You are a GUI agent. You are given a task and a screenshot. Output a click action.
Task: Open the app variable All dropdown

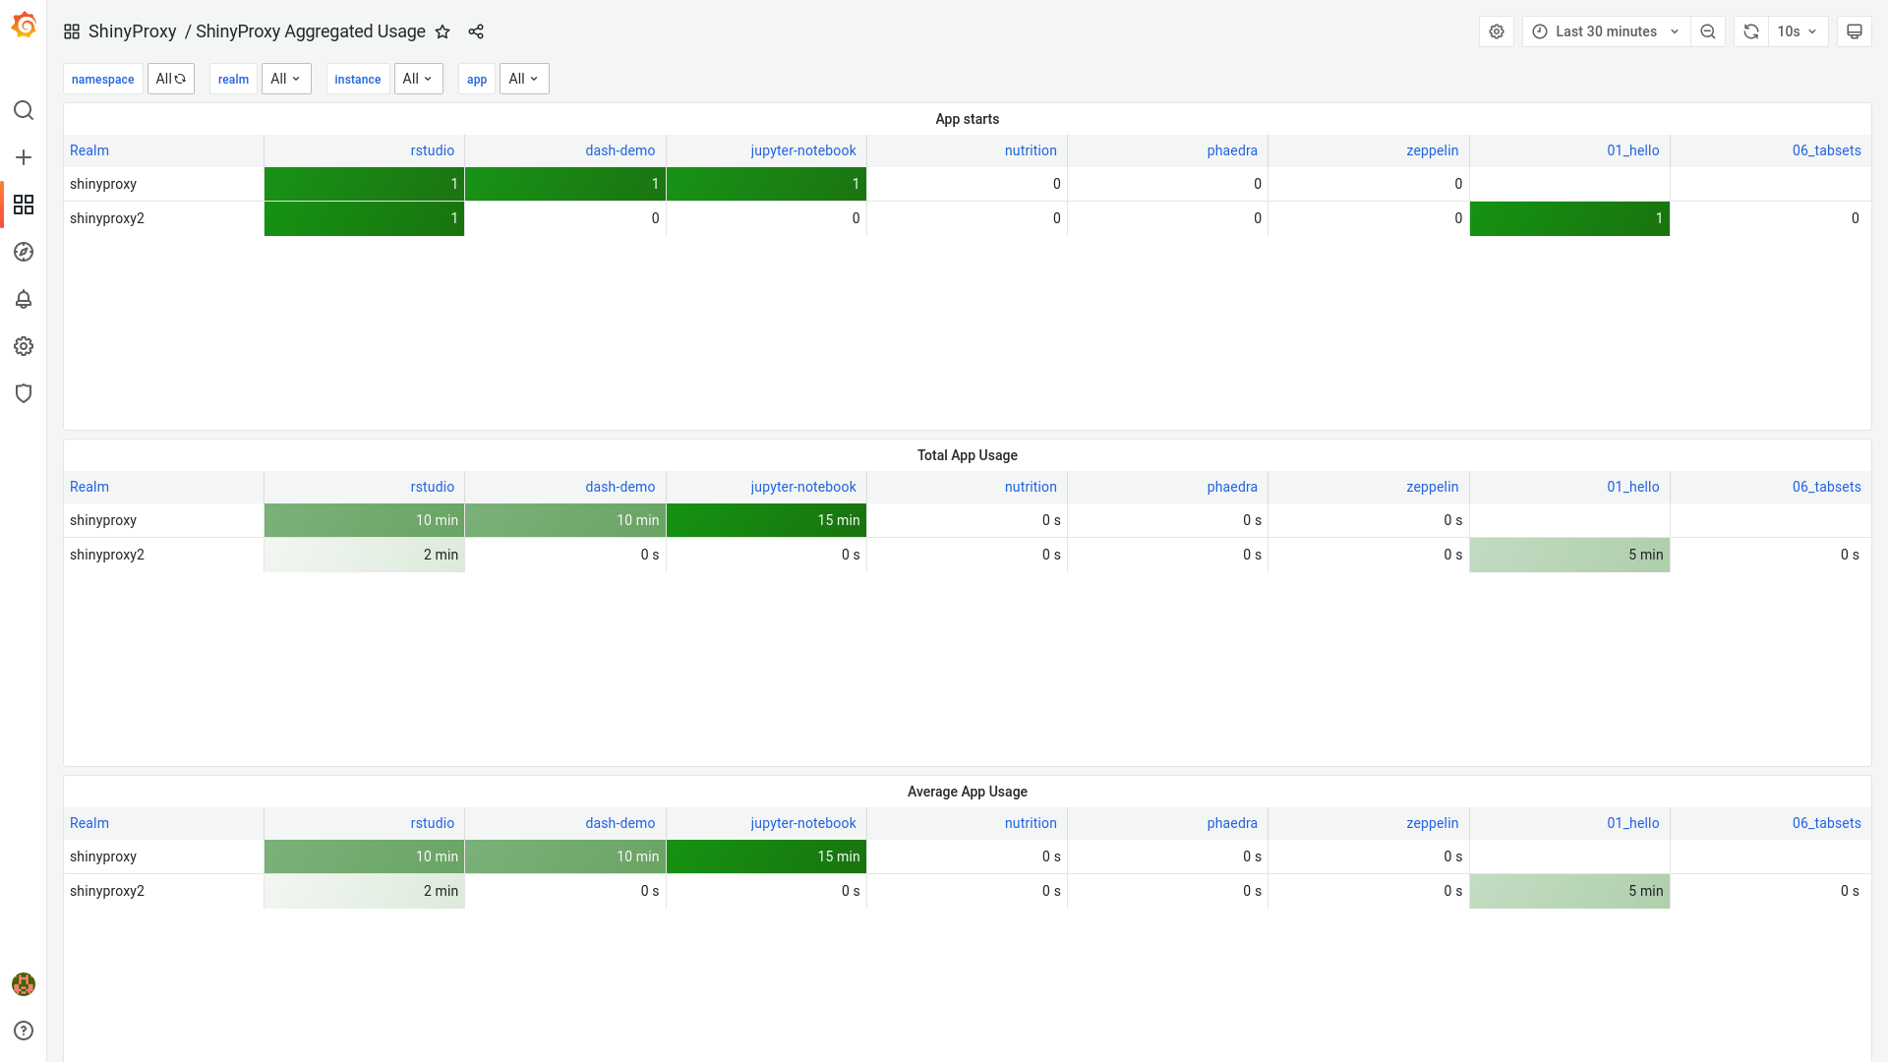tap(524, 79)
